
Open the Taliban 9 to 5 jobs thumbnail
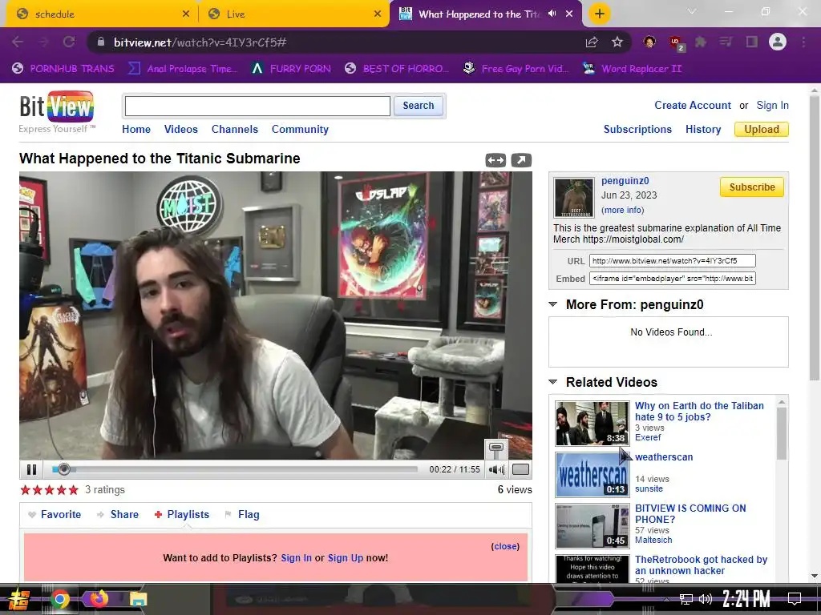tap(592, 423)
